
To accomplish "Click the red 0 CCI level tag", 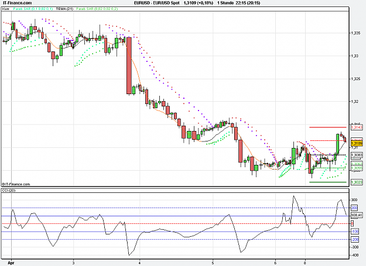I will click(x=352, y=223).
